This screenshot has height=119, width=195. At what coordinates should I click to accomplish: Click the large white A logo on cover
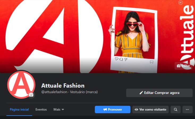(x=53, y=32)
